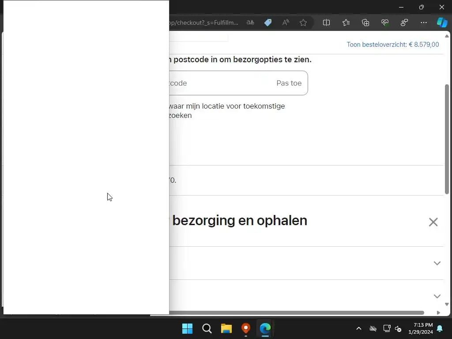Viewport: 452px width, 339px height.
Task: Click the Pas toe button
Action: (x=289, y=83)
